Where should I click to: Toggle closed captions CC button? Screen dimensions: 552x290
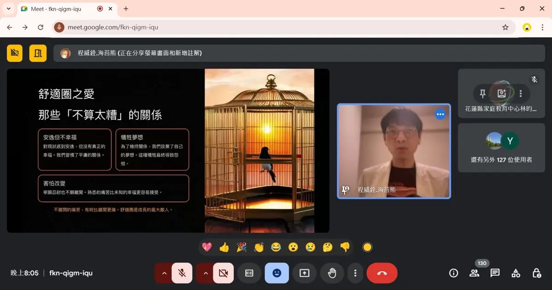point(249,273)
